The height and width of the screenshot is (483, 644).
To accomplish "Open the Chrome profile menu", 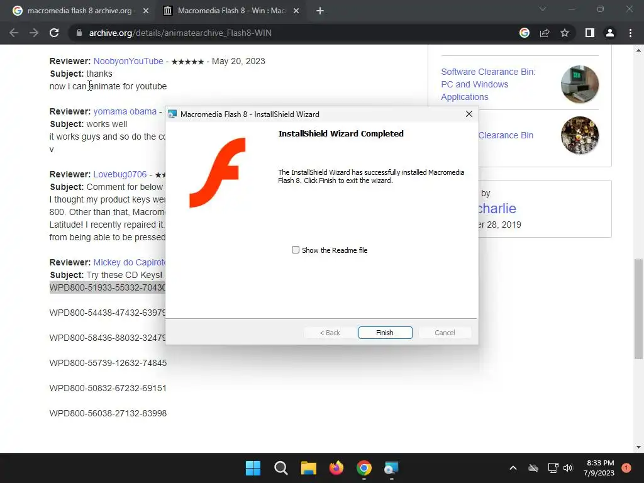I will coord(610,33).
